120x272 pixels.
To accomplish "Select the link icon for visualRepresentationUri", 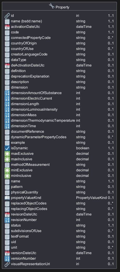I will 7,264.
